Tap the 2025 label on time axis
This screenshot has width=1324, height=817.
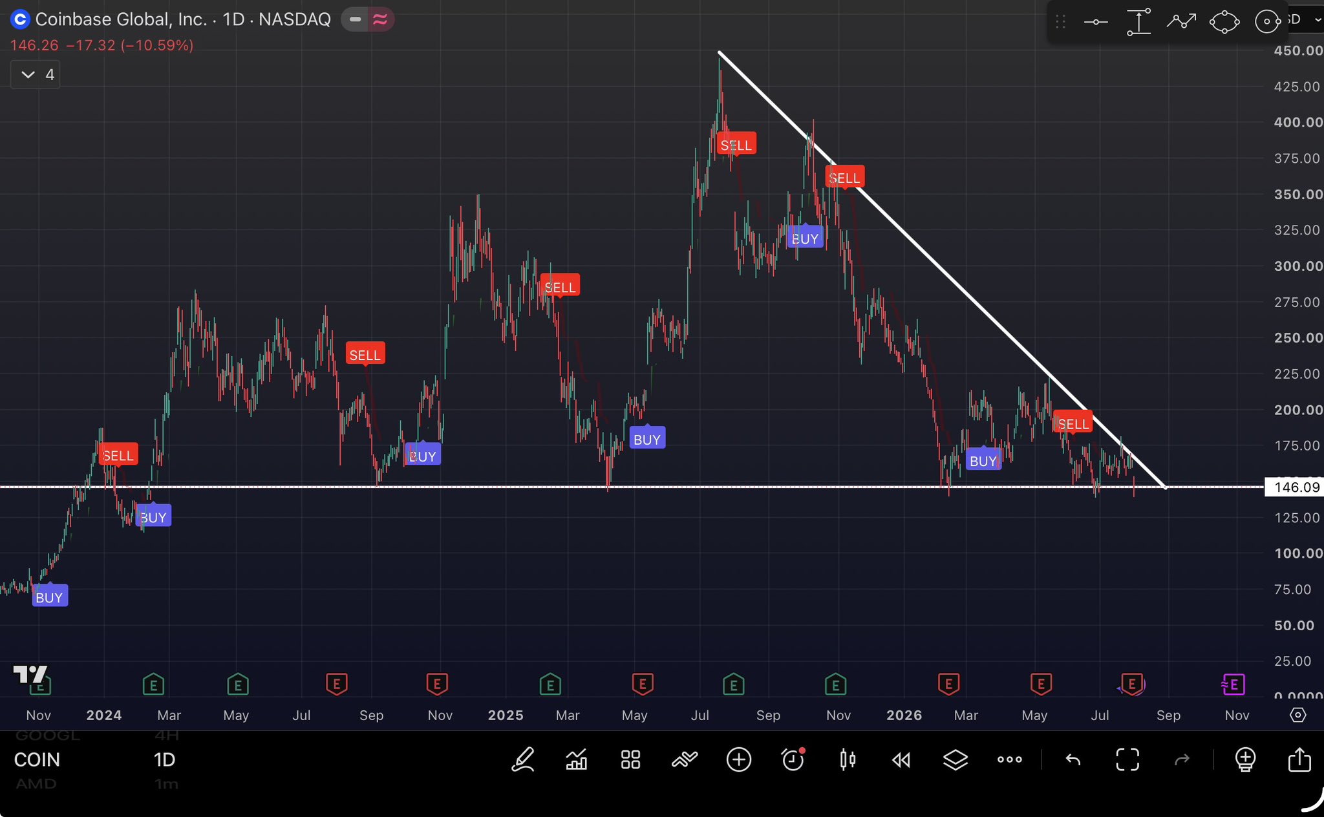point(506,715)
